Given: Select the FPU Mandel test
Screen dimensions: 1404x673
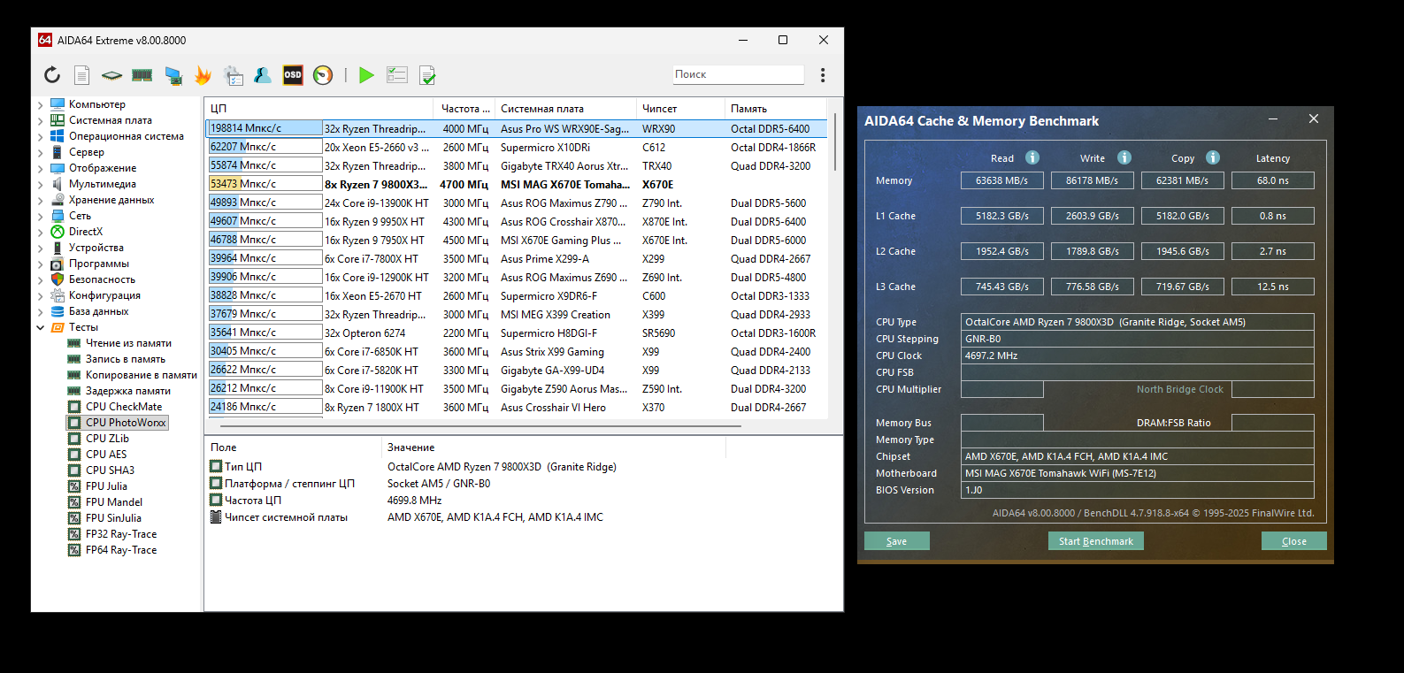Looking at the screenshot, I should [114, 502].
